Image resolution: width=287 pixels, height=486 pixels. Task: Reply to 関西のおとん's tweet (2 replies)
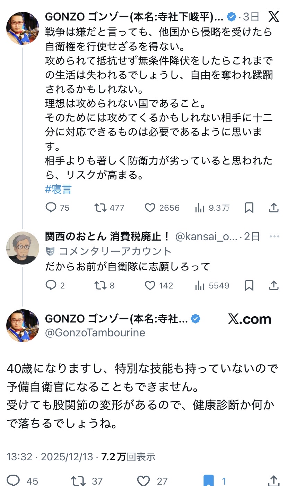[51, 285]
